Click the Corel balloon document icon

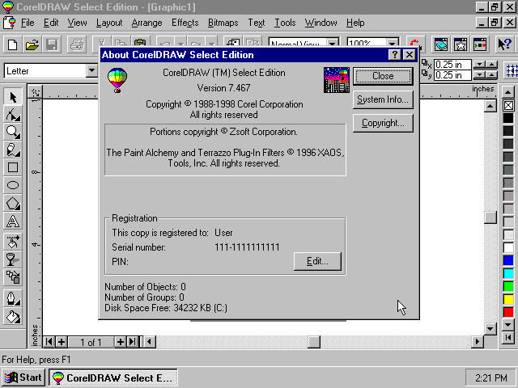9,23
